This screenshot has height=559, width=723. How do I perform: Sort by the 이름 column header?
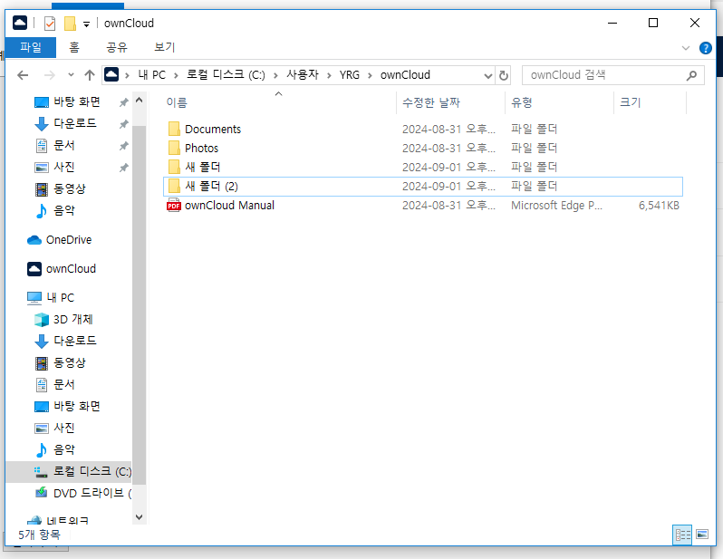coord(177,102)
